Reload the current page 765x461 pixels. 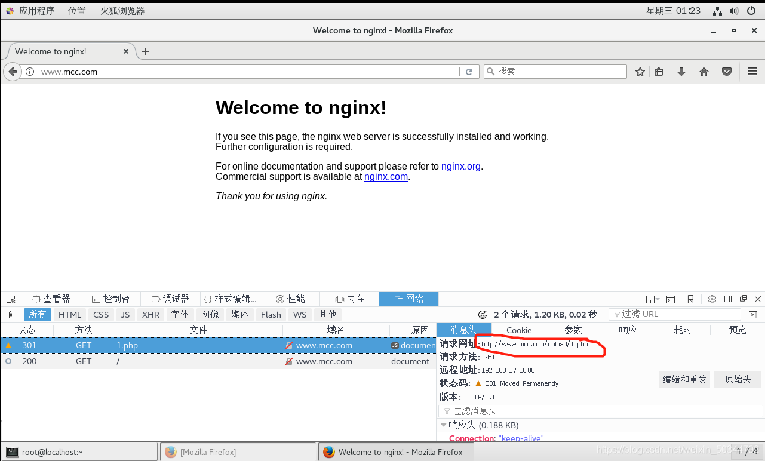pos(469,72)
